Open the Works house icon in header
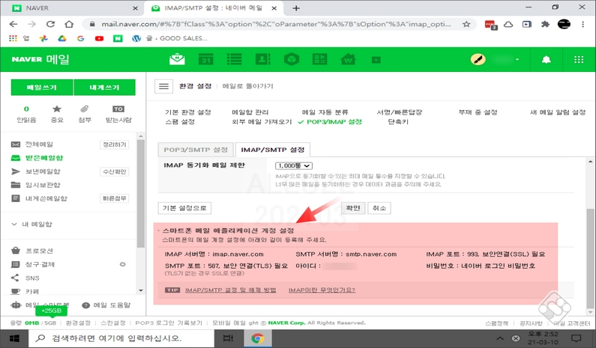Image resolution: width=596 pixels, height=348 pixels. click(348, 60)
